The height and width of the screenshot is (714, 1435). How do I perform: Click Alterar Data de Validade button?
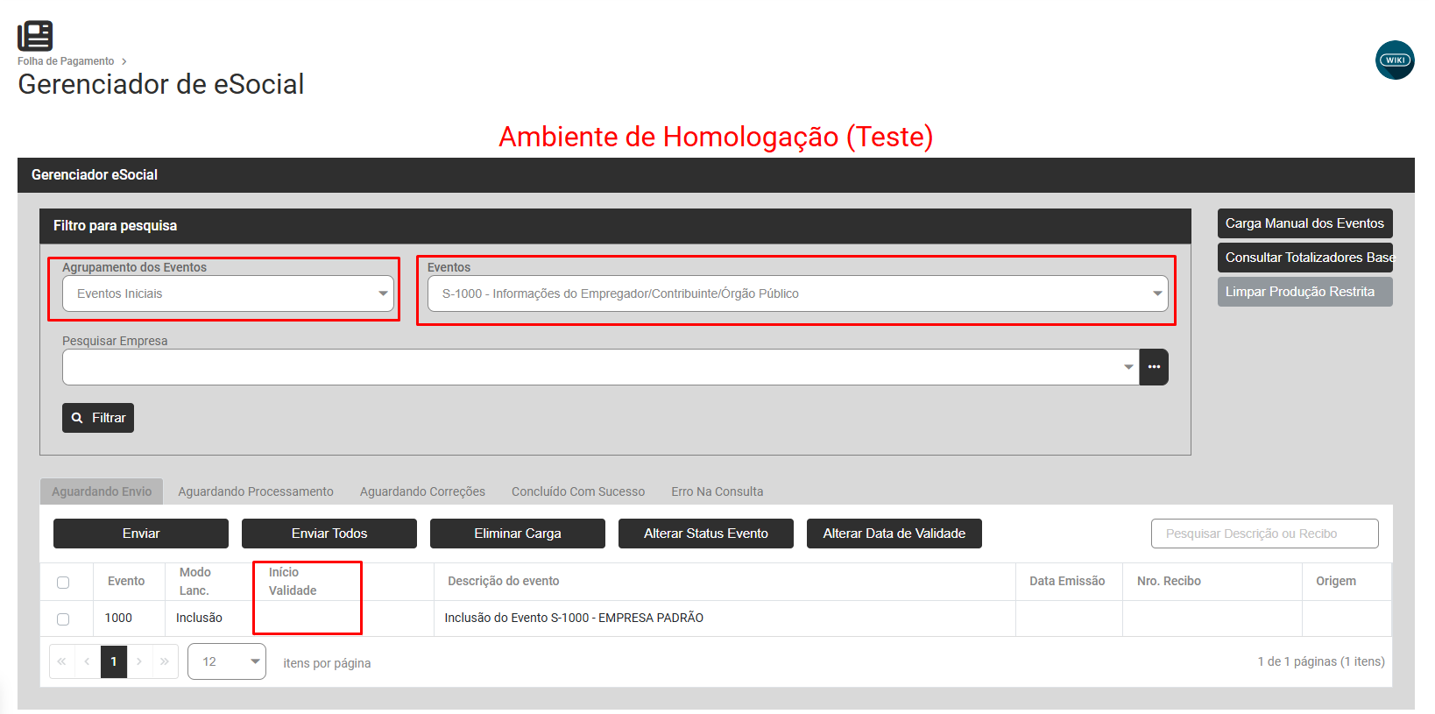coord(894,534)
